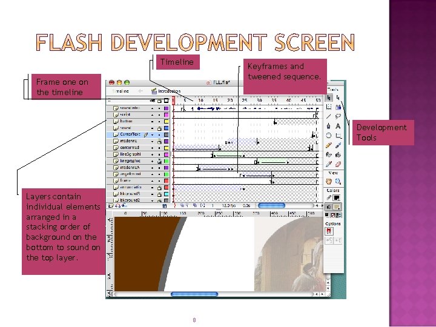436x327 pixels.
Task: Toggle the padlock icon for all layers
Action: tap(159, 101)
